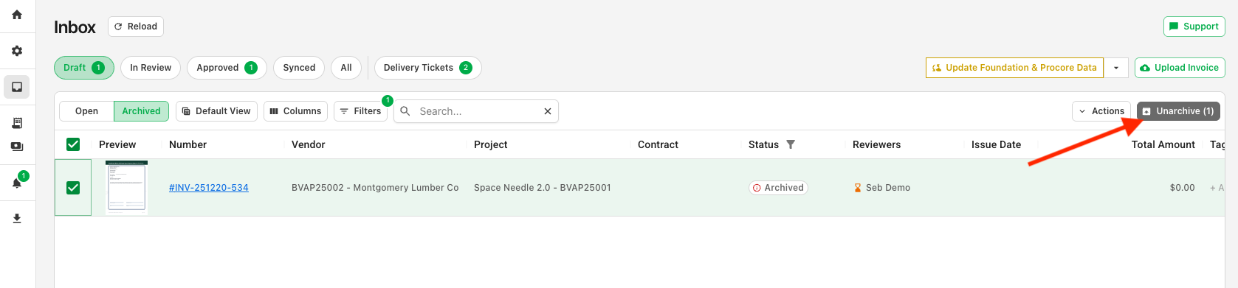
Task: Open the Columns chooser
Action: [295, 111]
